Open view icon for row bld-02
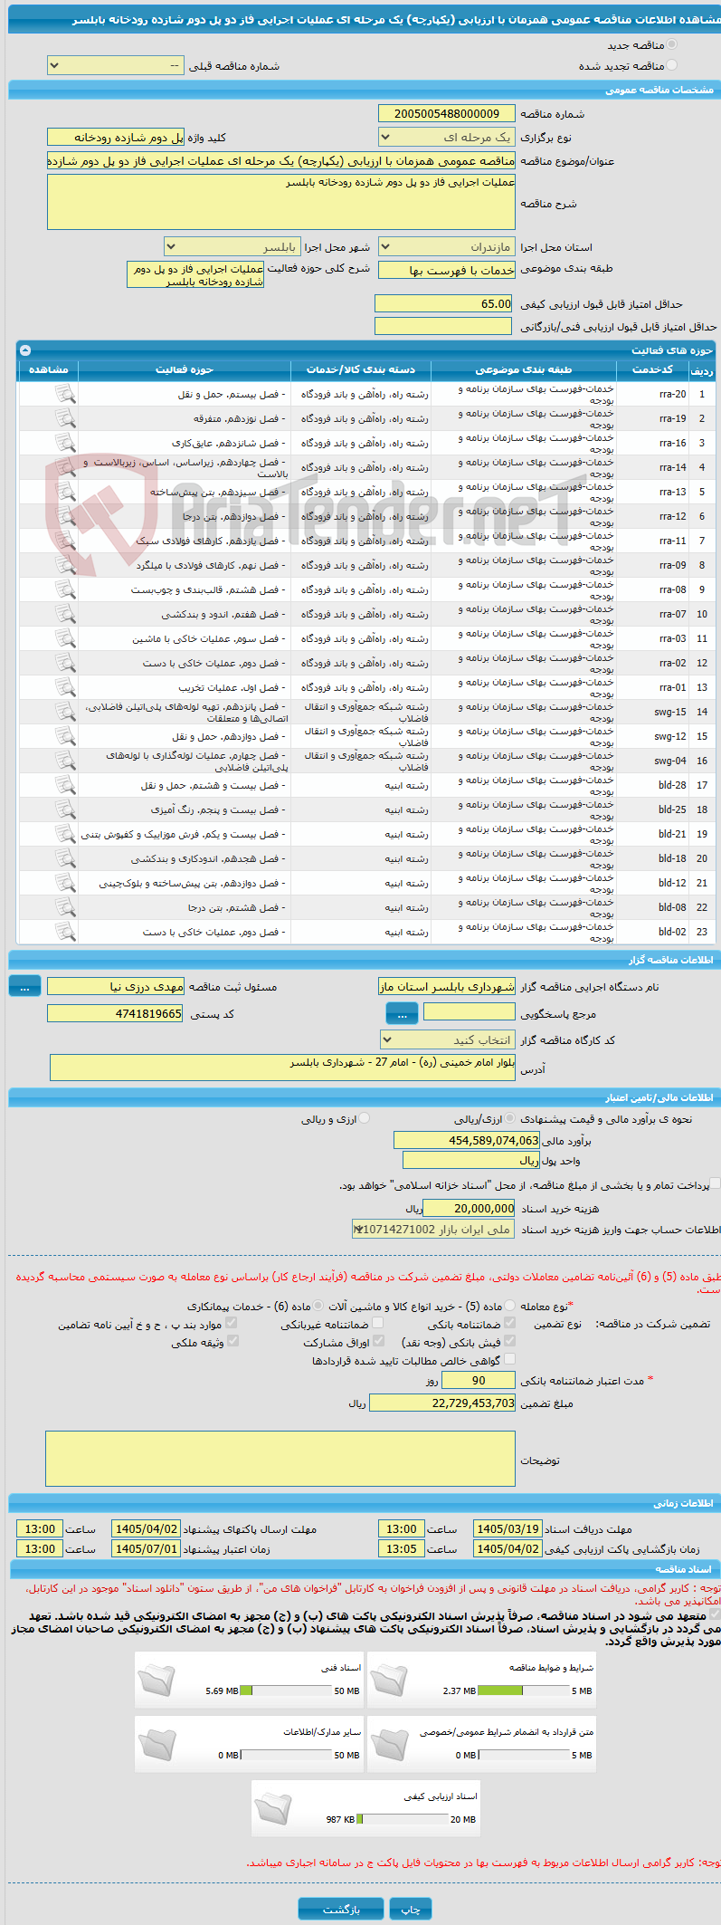The height and width of the screenshot is (1925, 721). tap(65, 932)
